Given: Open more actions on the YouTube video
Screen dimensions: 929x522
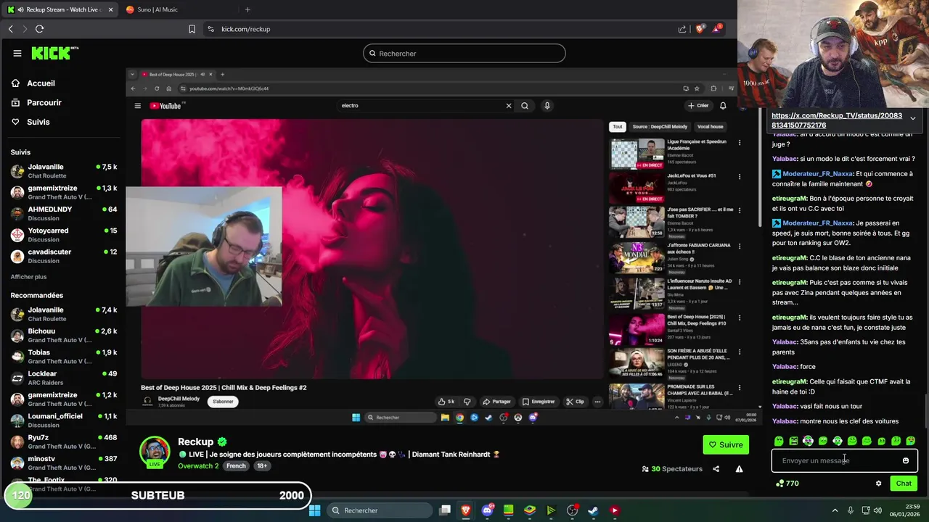Looking at the screenshot, I should tap(597, 402).
